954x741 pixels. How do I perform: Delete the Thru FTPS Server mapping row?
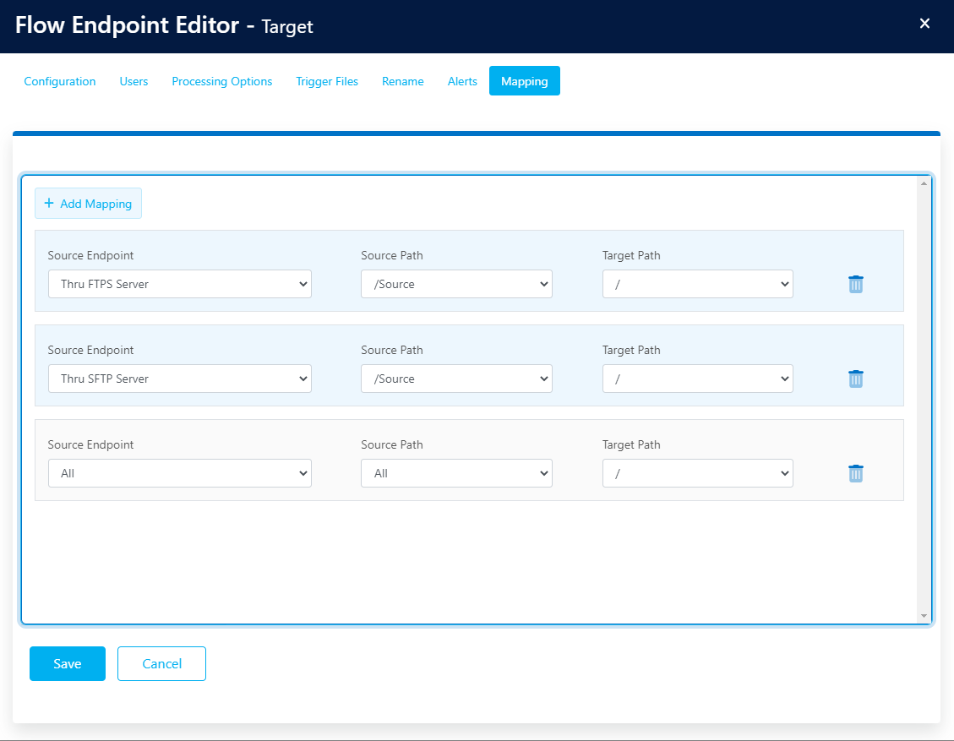(x=855, y=284)
